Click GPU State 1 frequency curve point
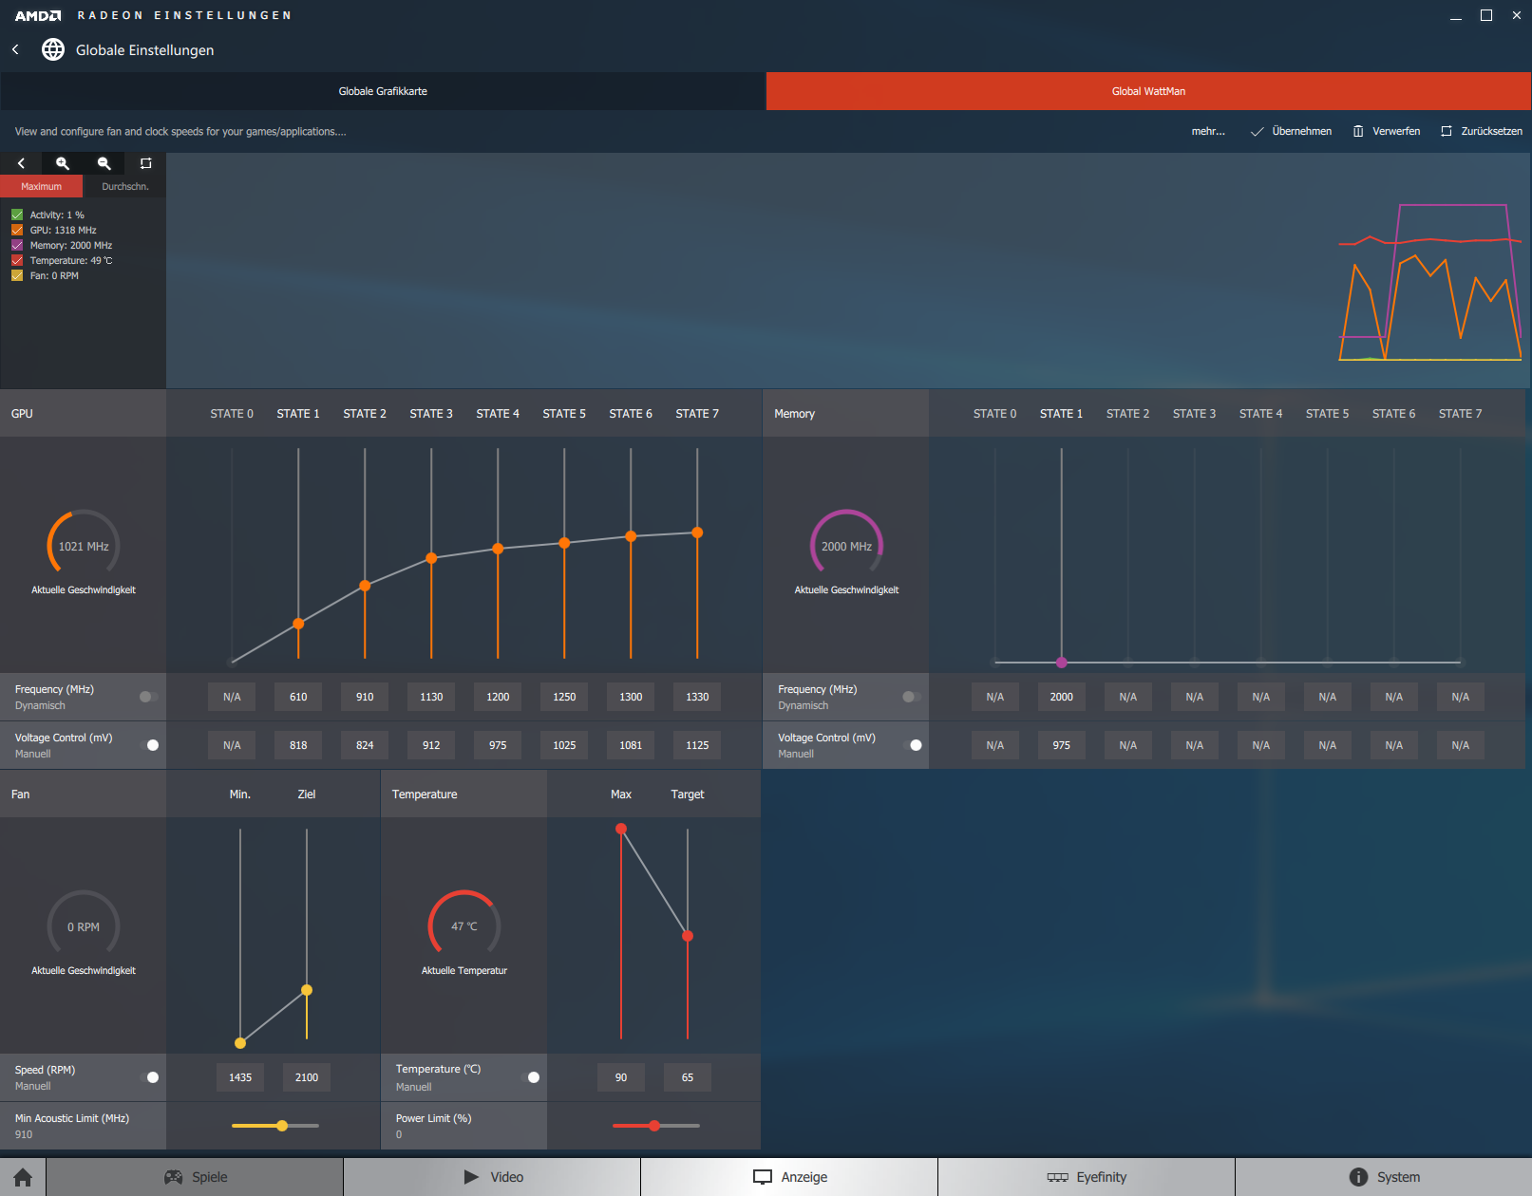Screen dimensions: 1532x1196 [x=298, y=624]
